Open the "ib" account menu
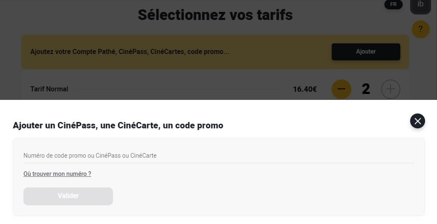The height and width of the screenshot is (224, 437). (x=420, y=5)
